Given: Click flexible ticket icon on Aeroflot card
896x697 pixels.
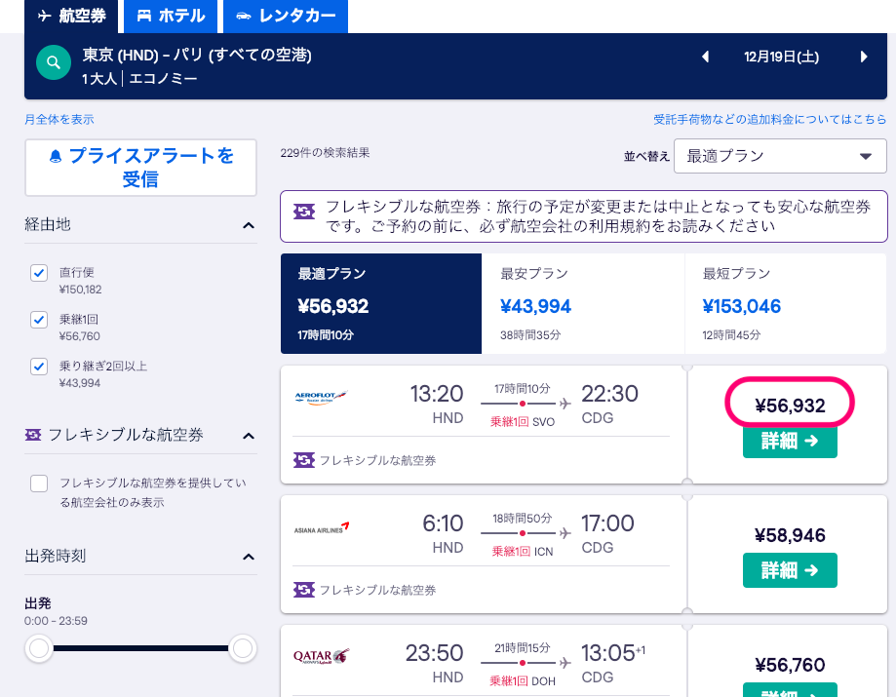Looking at the screenshot, I should (303, 460).
